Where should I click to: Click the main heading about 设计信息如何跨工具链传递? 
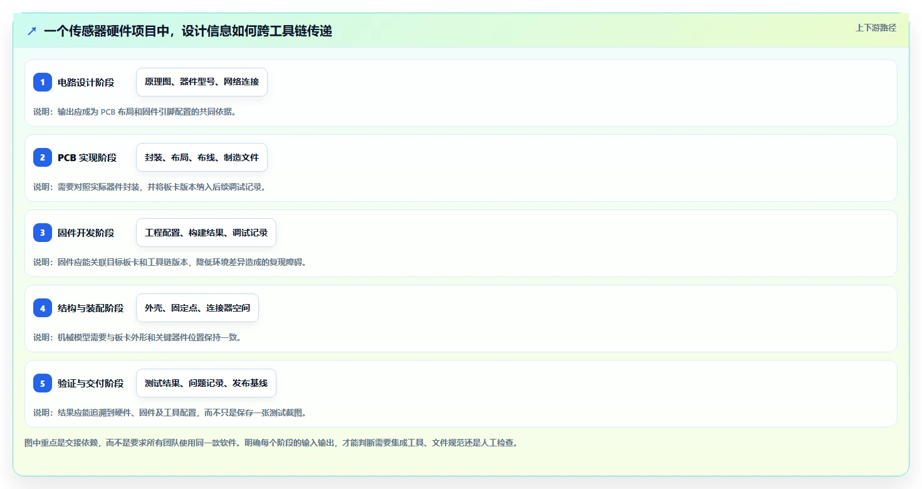(x=188, y=31)
